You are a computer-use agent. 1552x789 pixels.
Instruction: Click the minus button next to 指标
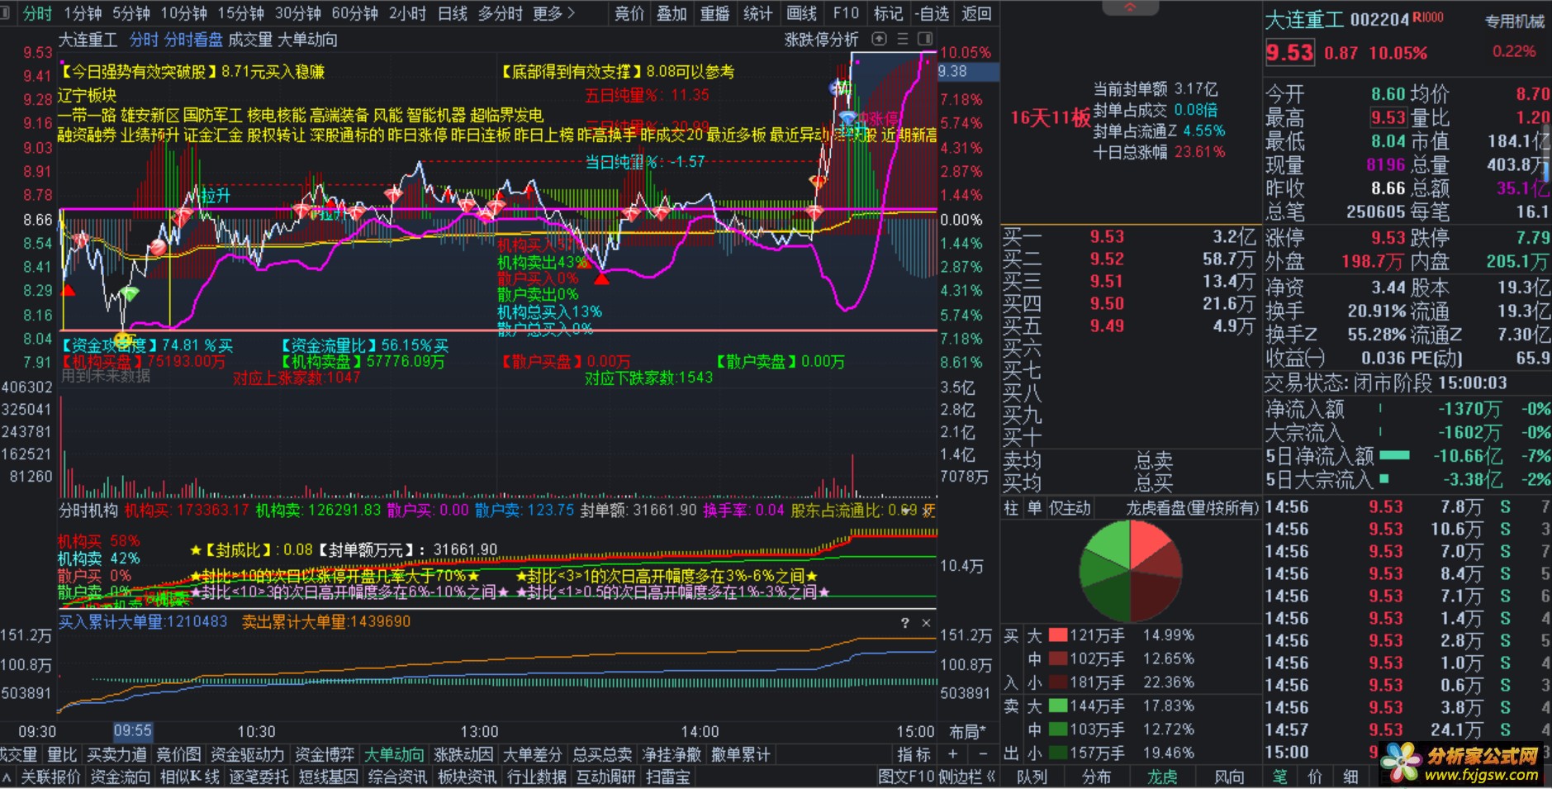click(x=983, y=753)
